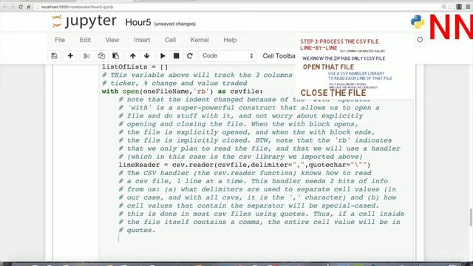473x266 pixels.
Task: Click the Python logo icon
Action: coord(418,21)
